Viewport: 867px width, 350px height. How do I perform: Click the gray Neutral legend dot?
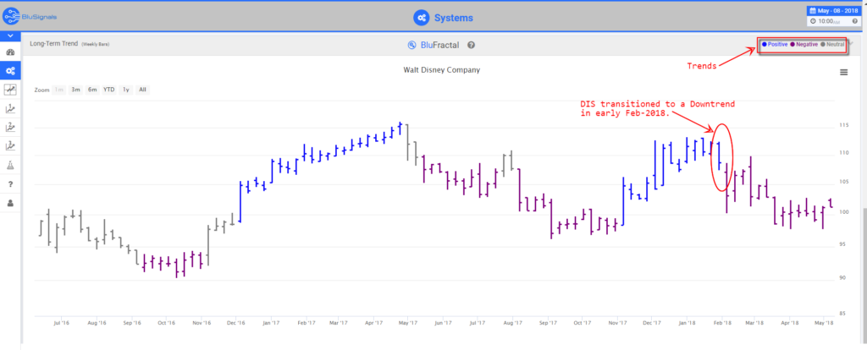point(823,44)
